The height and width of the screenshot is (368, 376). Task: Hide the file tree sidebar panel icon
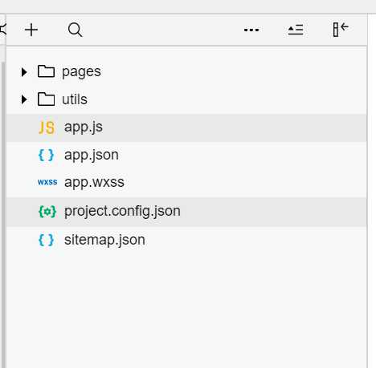point(341,30)
